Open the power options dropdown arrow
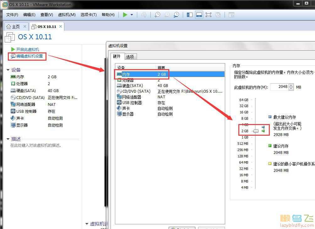The width and height of the screenshot is (315, 229). coord(132,15)
